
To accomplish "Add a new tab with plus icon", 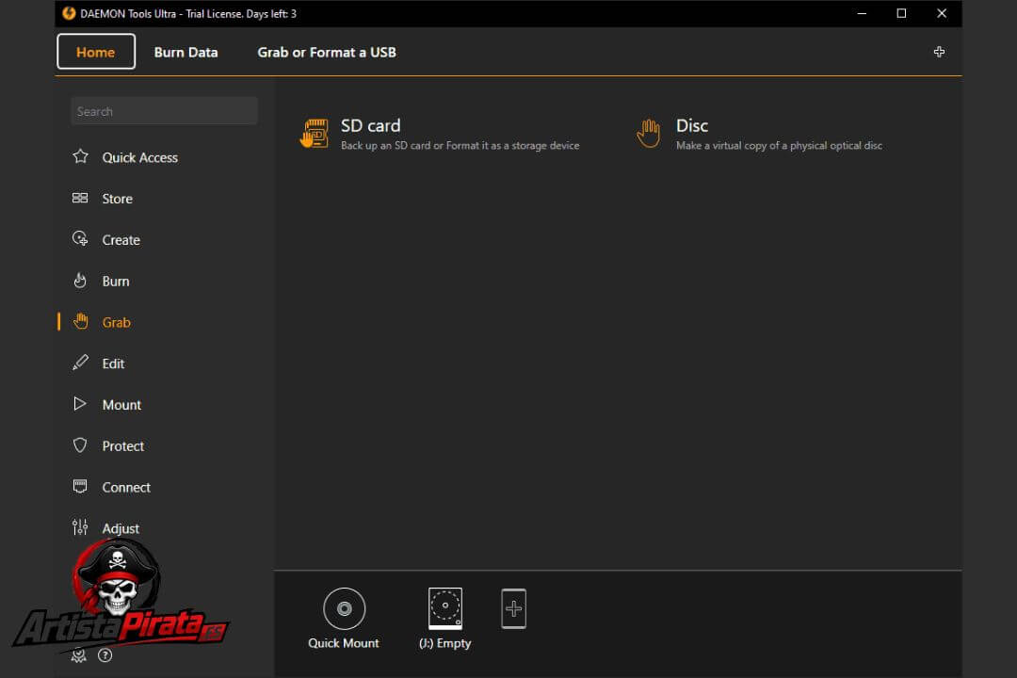I will point(939,52).
